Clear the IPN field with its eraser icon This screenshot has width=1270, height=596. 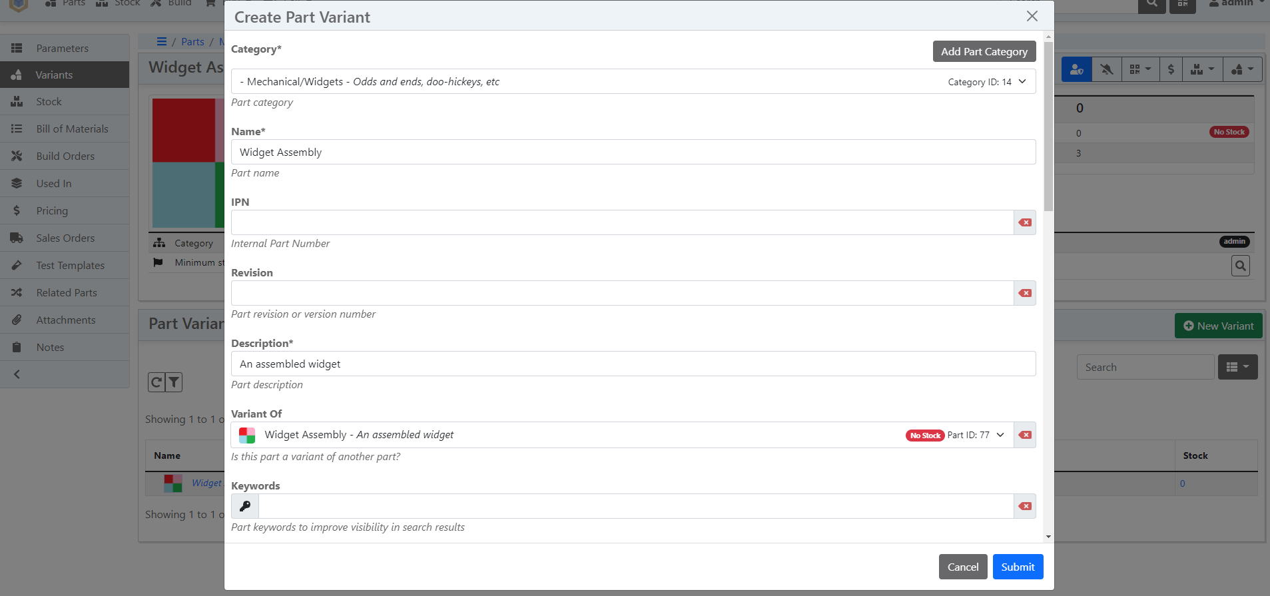(1024, 222)
